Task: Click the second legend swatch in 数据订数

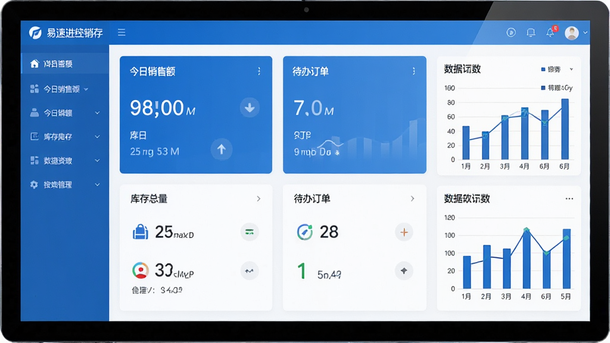Action: tap(543, 88)
